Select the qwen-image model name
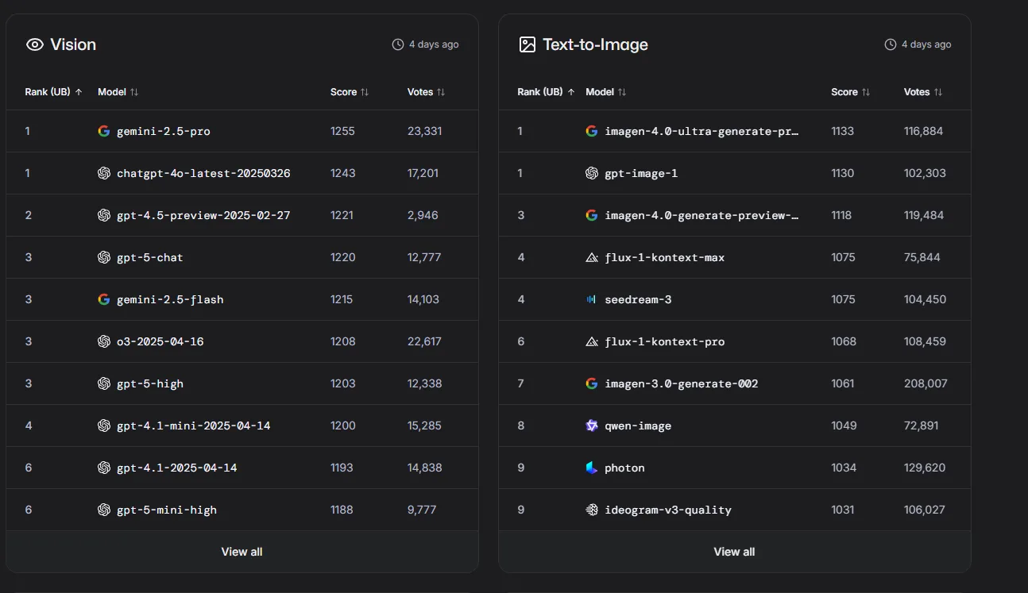1028x593 pixels. [638, 425]
